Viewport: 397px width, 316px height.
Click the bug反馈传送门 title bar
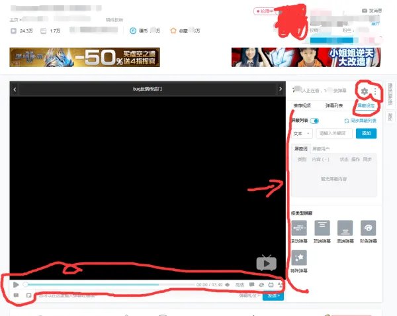click(148, 89)
